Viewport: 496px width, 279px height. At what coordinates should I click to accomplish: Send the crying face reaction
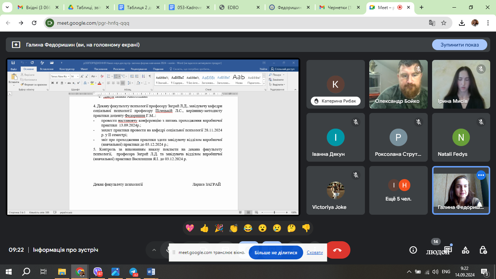tap(277, 228)
